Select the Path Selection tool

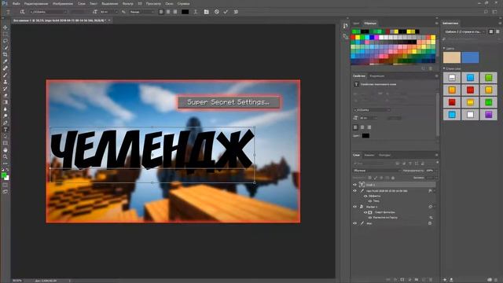[6, 136]
